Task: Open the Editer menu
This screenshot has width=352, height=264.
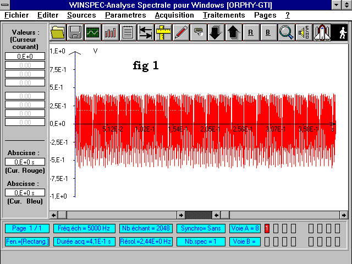Action: point(48,15)
